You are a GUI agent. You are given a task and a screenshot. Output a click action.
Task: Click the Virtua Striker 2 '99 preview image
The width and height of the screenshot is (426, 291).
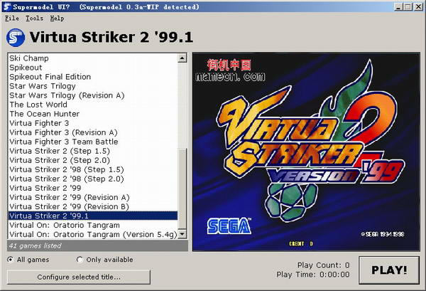tap(306, 151)
